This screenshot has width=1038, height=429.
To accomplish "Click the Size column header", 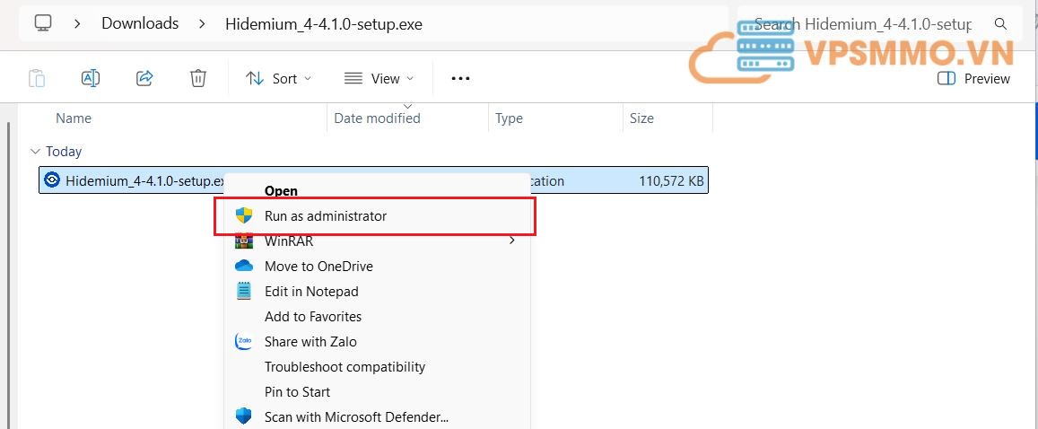I will (x=641, y=118).
